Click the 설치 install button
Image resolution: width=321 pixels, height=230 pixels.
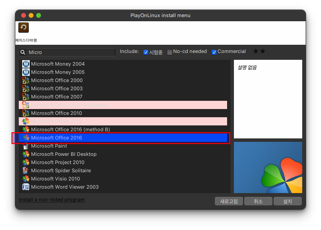point(288,201)
